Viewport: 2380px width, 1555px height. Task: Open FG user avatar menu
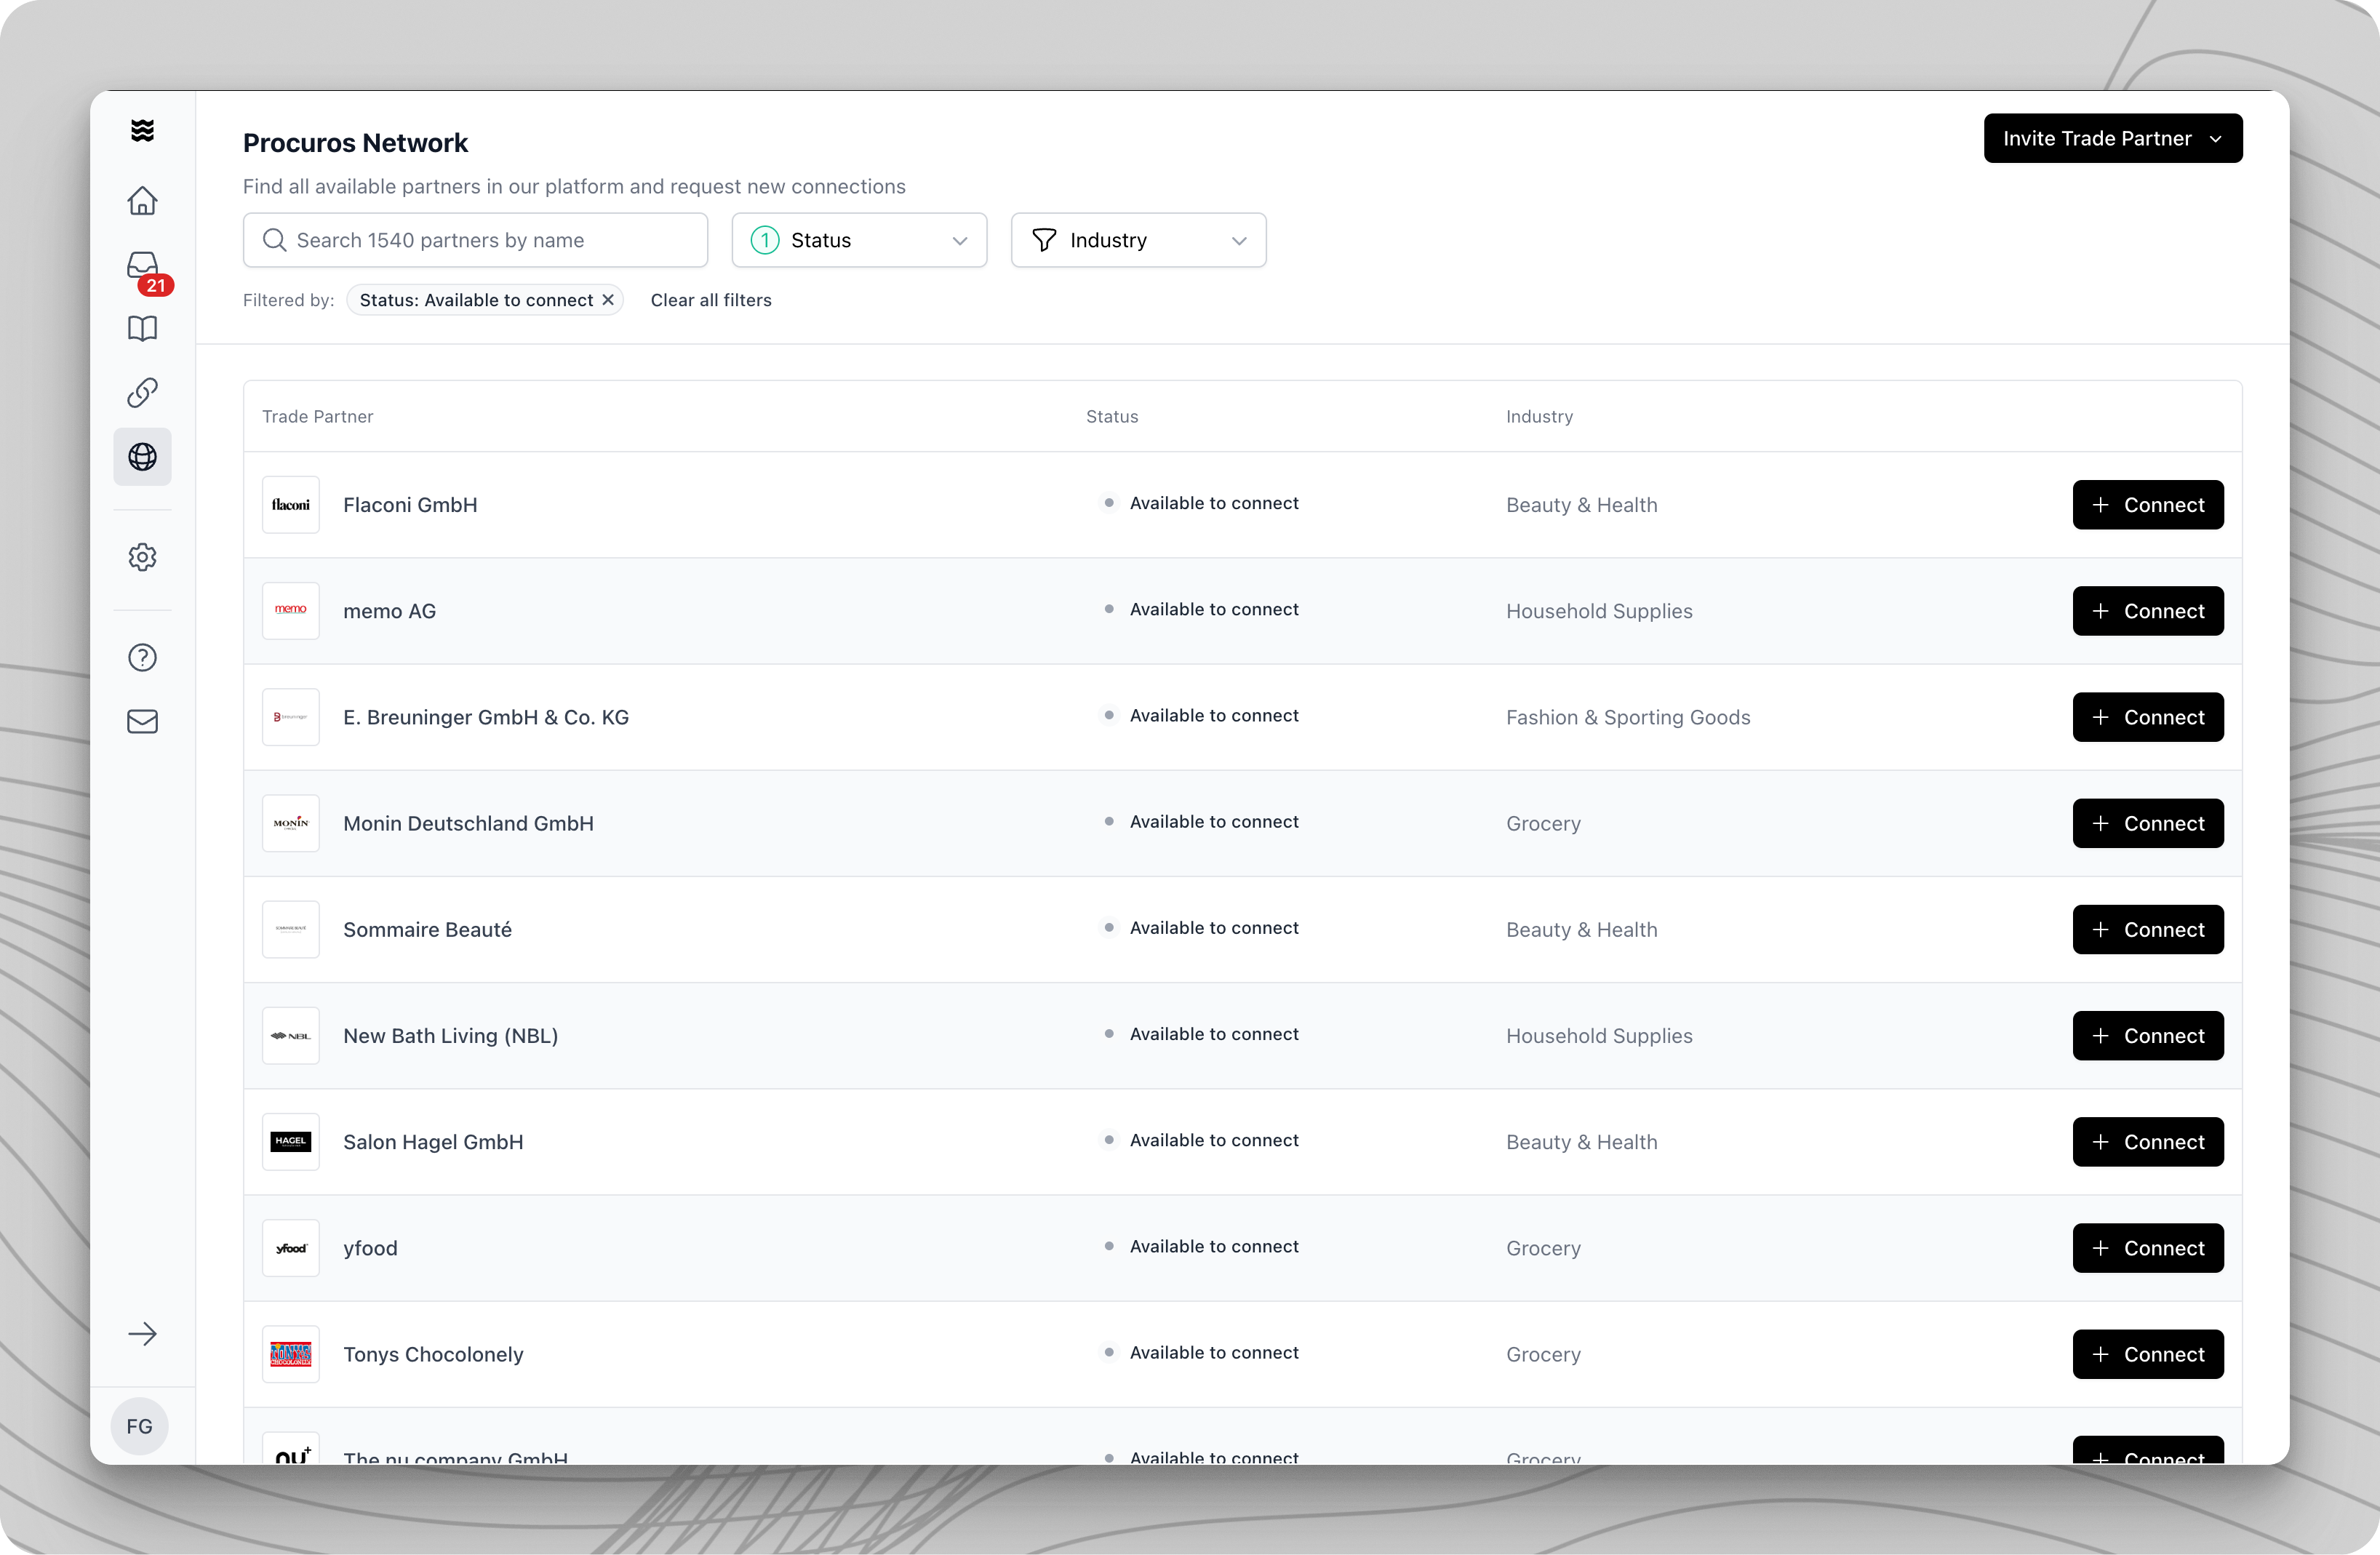(x=139, y=1426)
